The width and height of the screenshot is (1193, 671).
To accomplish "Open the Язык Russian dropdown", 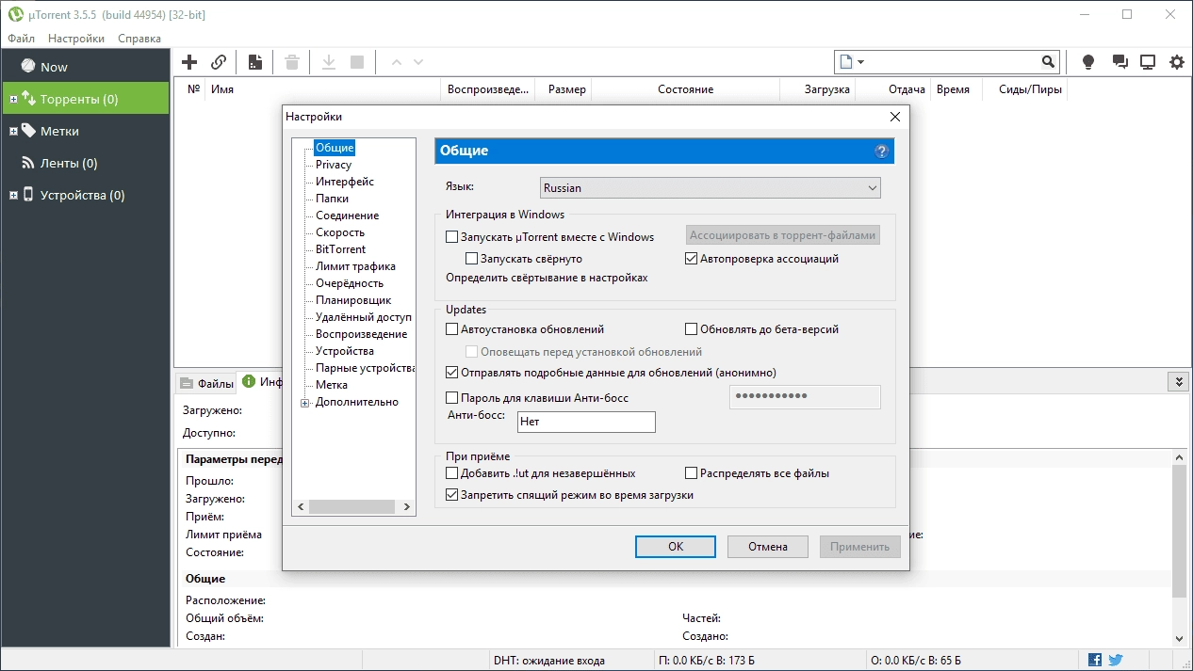I will pyautogui.click(x=711, y=187).
